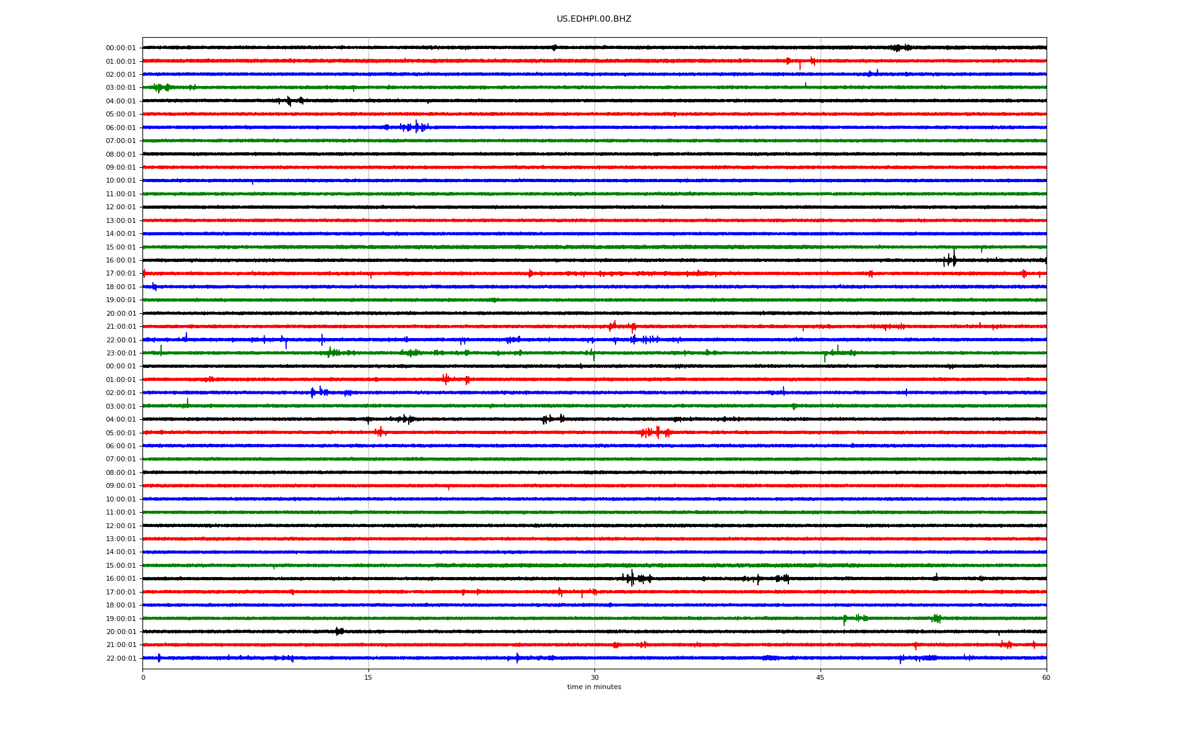Click the second 19:00:01 green trace label
This screenshot has width=1189, height=743.
coord(121,619)
